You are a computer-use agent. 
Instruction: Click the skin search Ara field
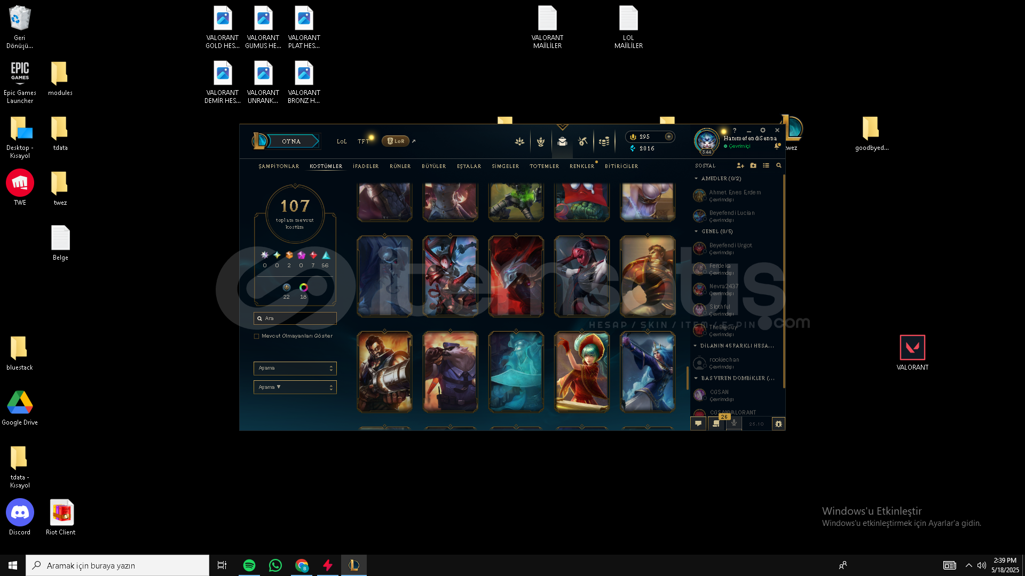coord(295,318)
